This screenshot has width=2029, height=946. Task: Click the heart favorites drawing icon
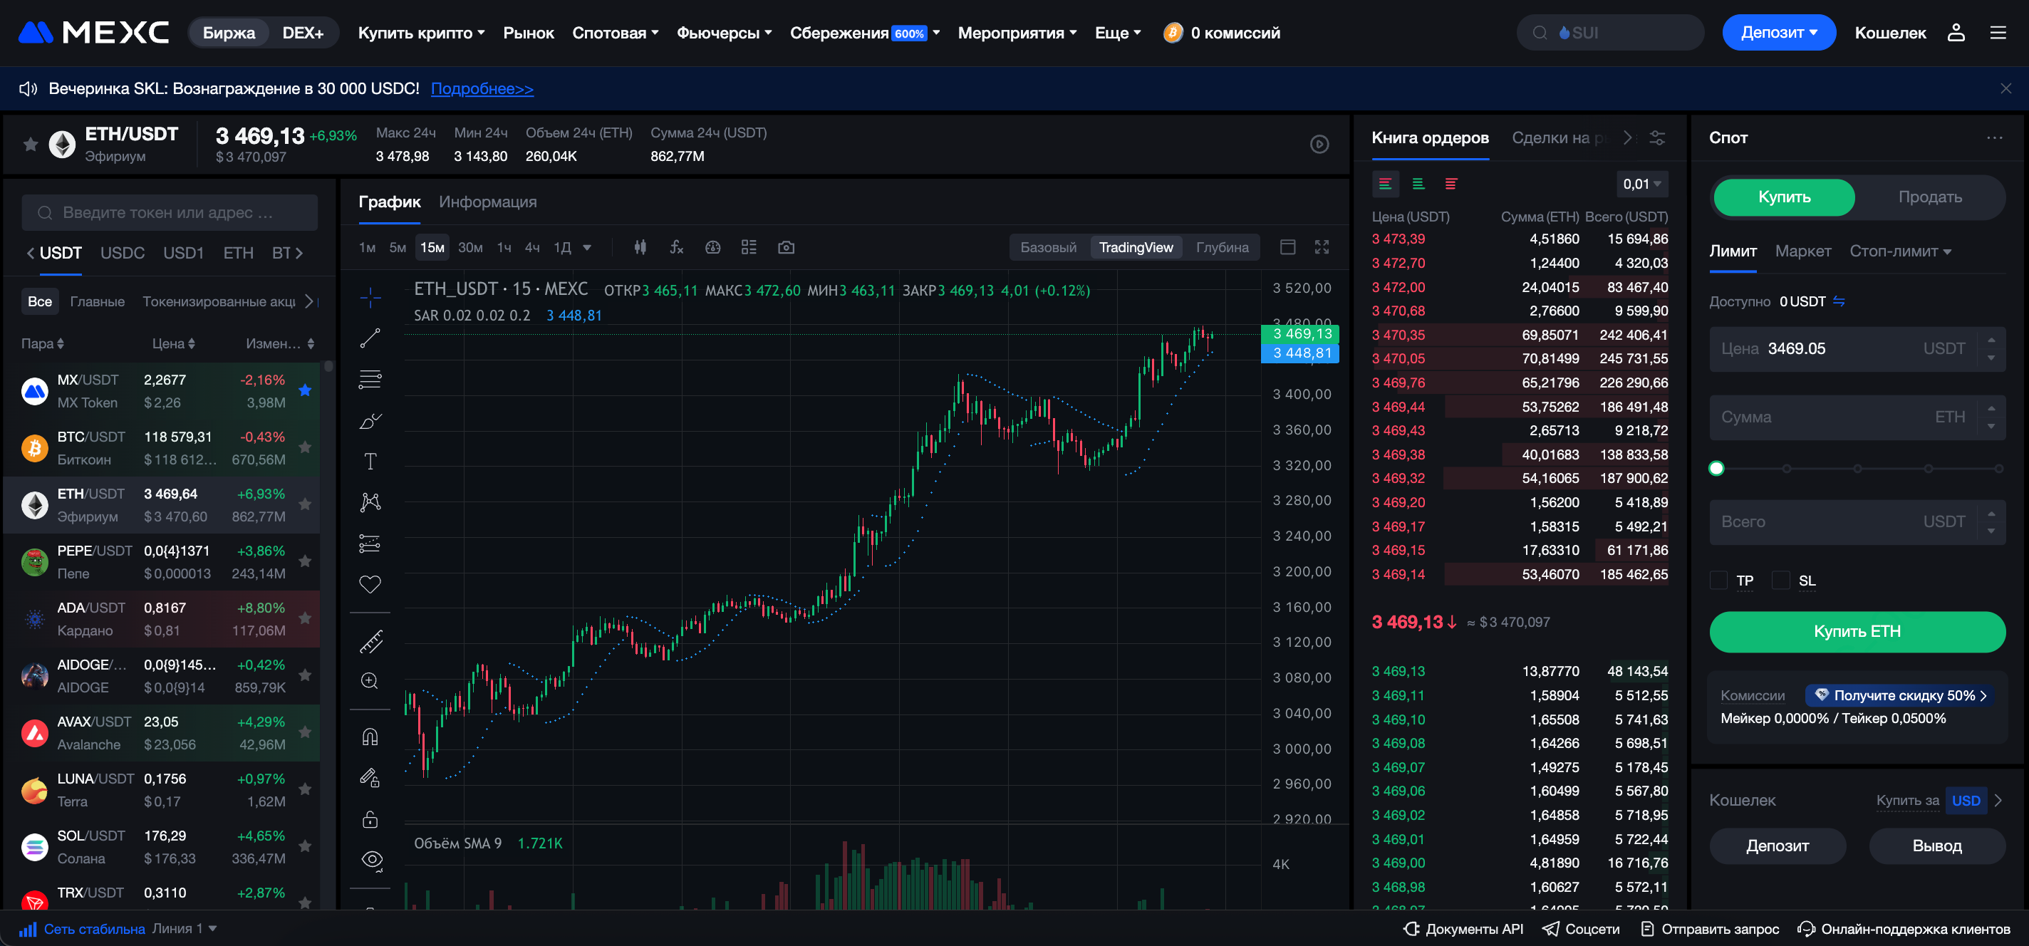click(370, 583)
